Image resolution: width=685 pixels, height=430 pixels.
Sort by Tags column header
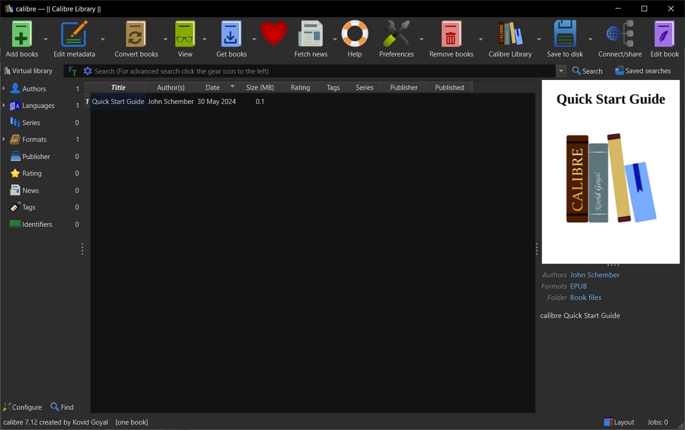(333, 87)
